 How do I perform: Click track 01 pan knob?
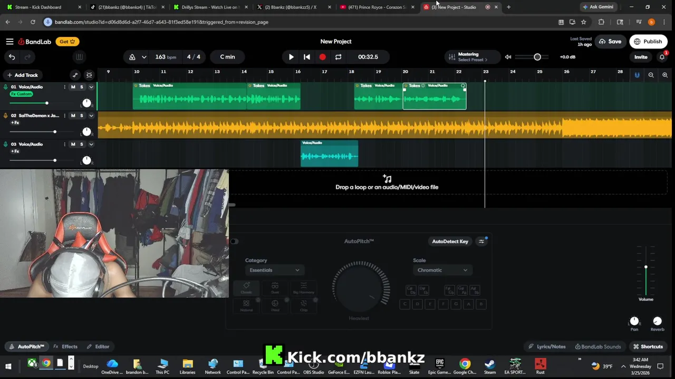pos(86,103)
